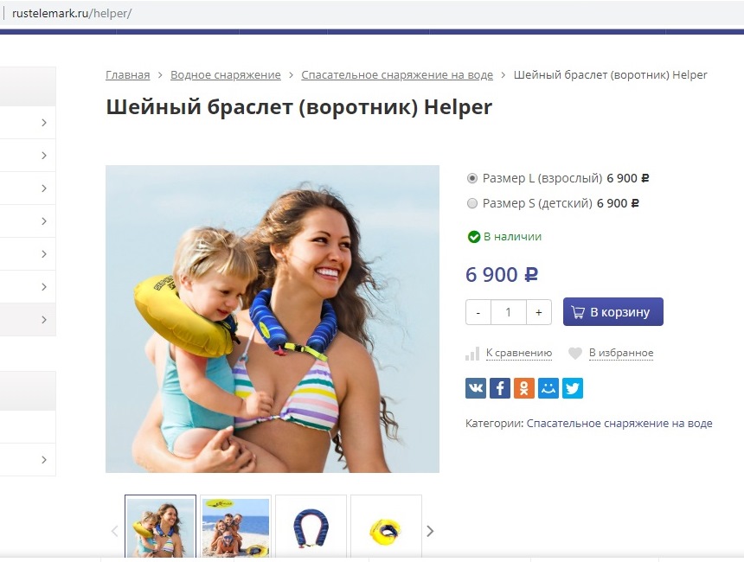Image resolution: width=744 pixels, height=562 pixels.
Task: Add the item with В корзину button
Action: [x=613, y=311]
